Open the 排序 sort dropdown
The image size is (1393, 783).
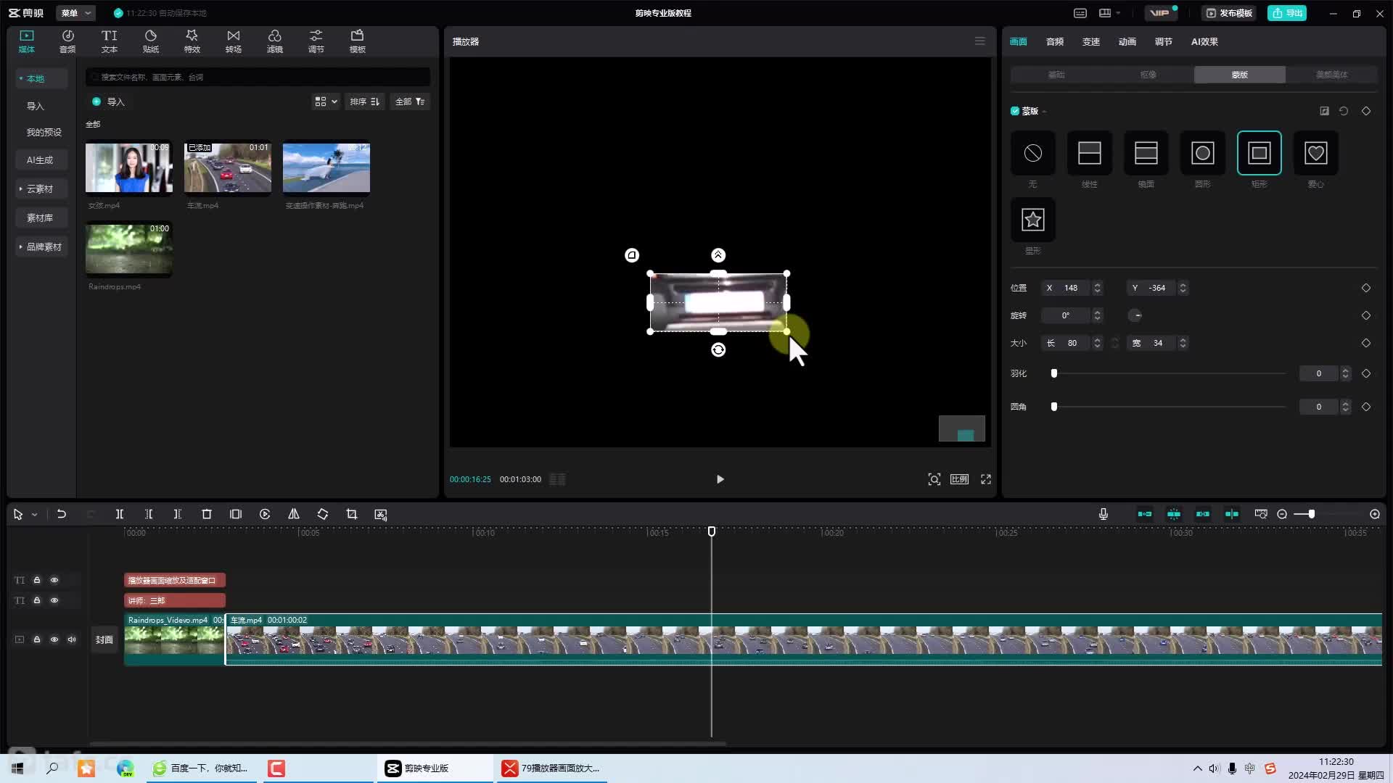pyautogui.click(x=364, y=101)
